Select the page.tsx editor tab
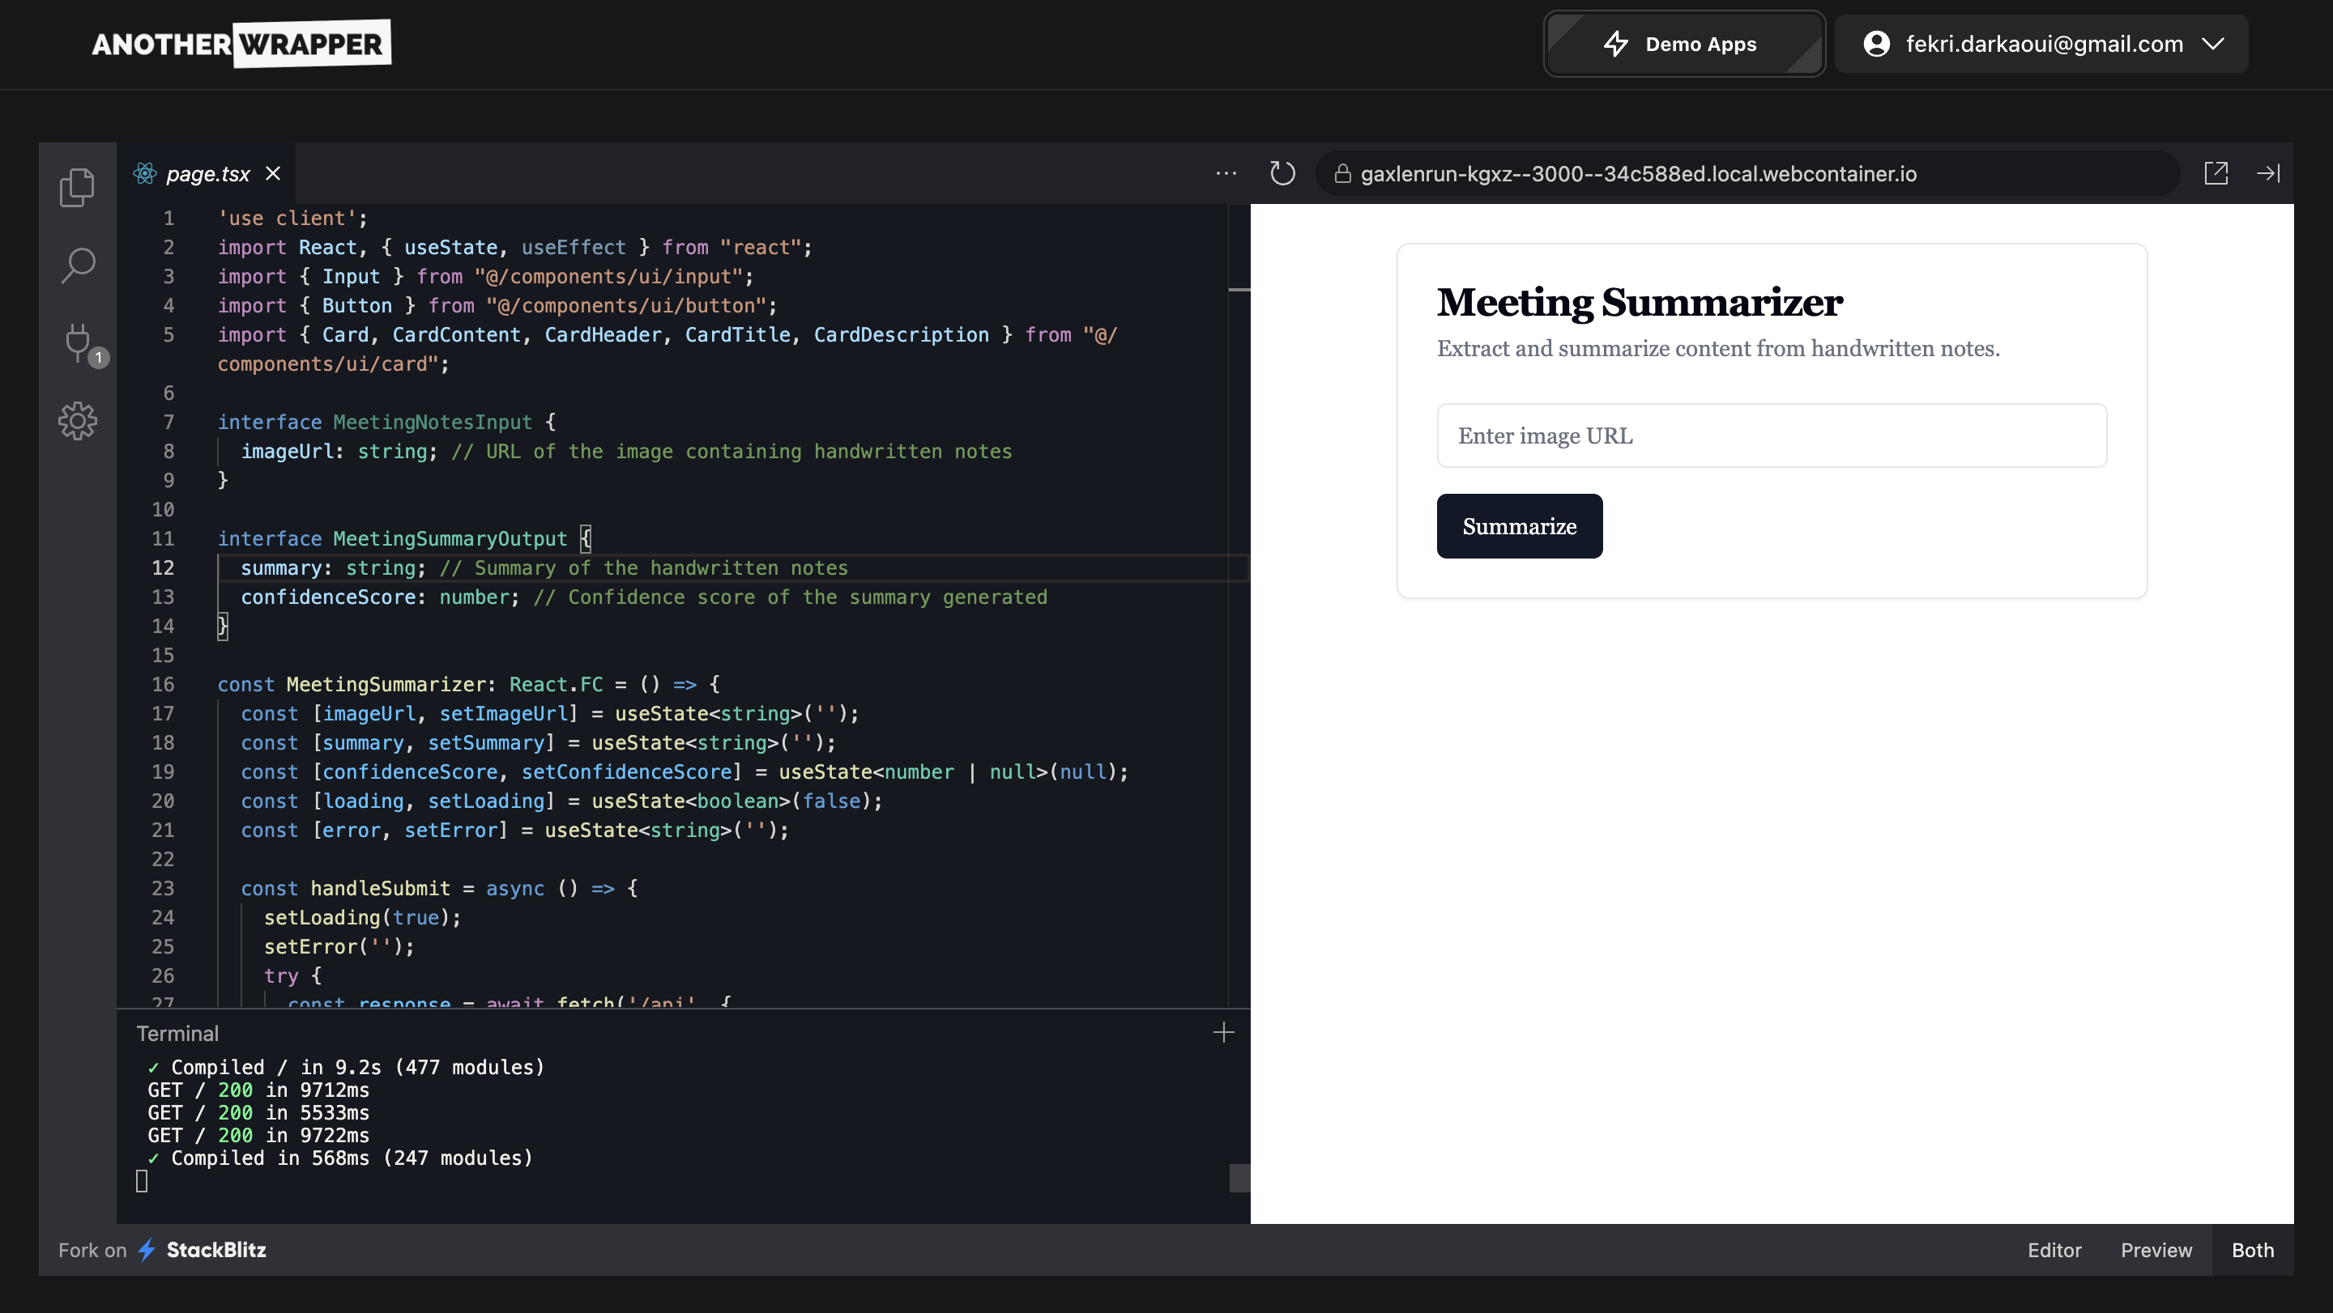Screen dimensions: 2333x1313 pos(207,174)
